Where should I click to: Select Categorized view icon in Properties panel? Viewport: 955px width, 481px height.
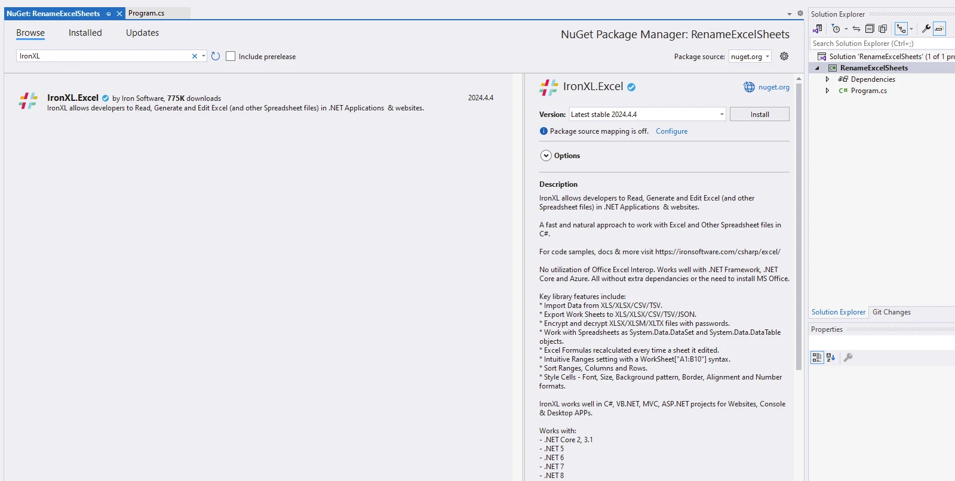point(816,357)
